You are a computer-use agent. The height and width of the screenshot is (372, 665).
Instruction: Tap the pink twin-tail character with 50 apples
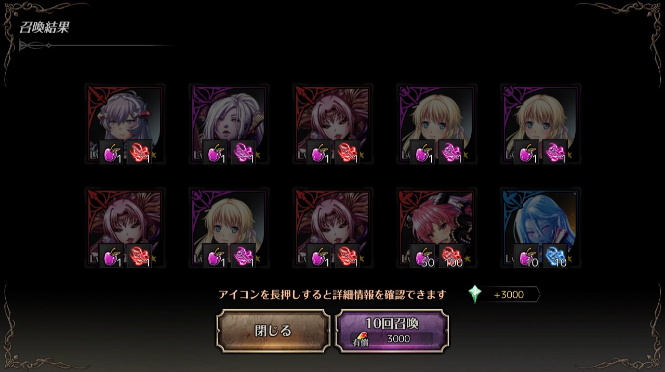coord(436,228)
